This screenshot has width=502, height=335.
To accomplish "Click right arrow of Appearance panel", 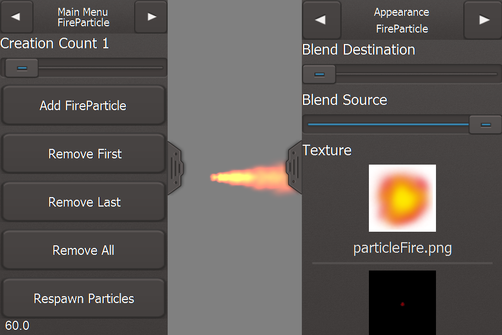I will pyautogui.click(x=483, y=20).
